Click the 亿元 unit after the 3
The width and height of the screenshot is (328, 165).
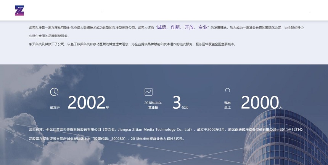(x=185, y=108)
